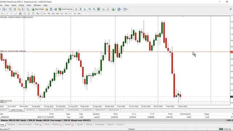Screen dimensions: 233x131
Task: Zoom out of the chart
Action: click(x=94, y=9)
